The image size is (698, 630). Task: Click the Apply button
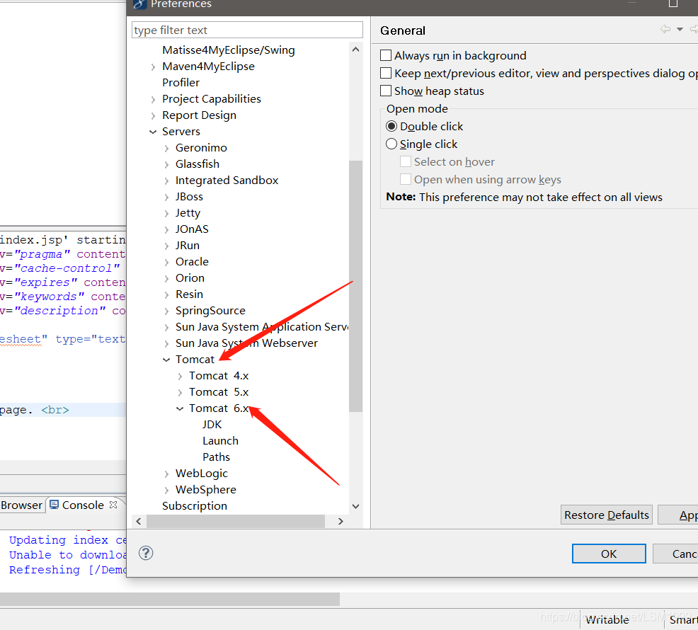coord(678,515)
